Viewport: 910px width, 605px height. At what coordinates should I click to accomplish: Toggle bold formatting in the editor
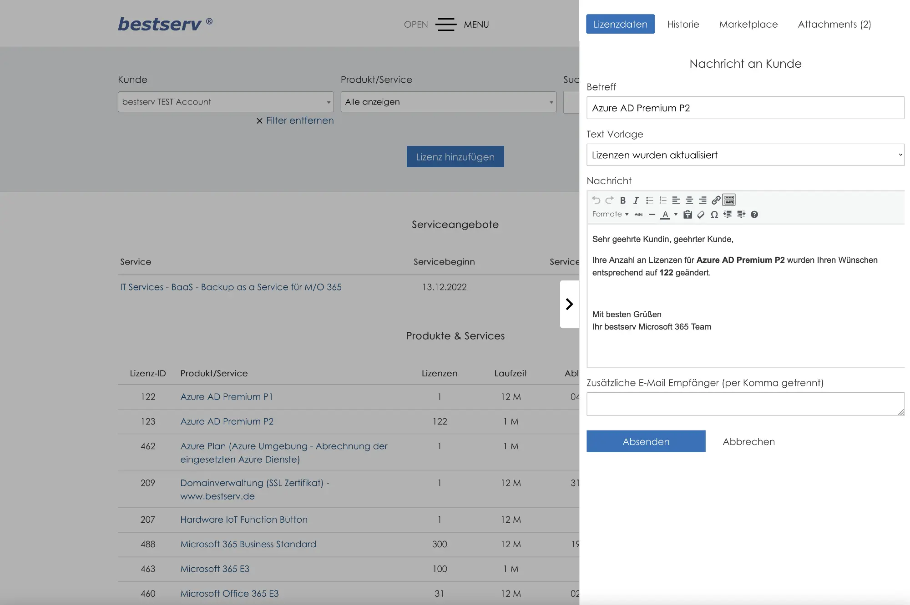pyautogui.click(x=623, y=200)
